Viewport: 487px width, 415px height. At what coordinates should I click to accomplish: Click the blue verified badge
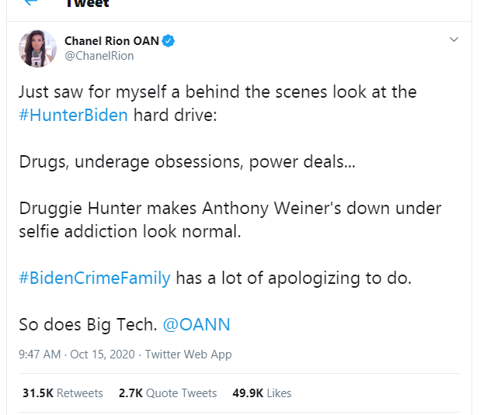coord(169,41)
